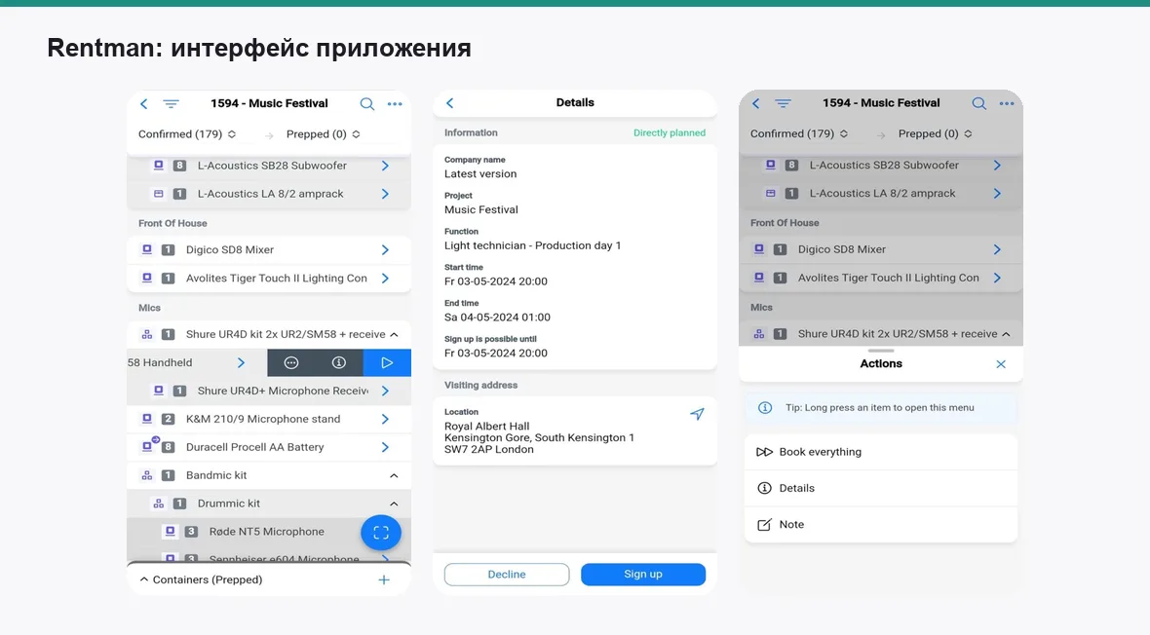Open L-Acoustics LA 8/2 amprack row right screen
Image resolution: width=1150 pixels, height=635 pixels.
click(881, 194)
